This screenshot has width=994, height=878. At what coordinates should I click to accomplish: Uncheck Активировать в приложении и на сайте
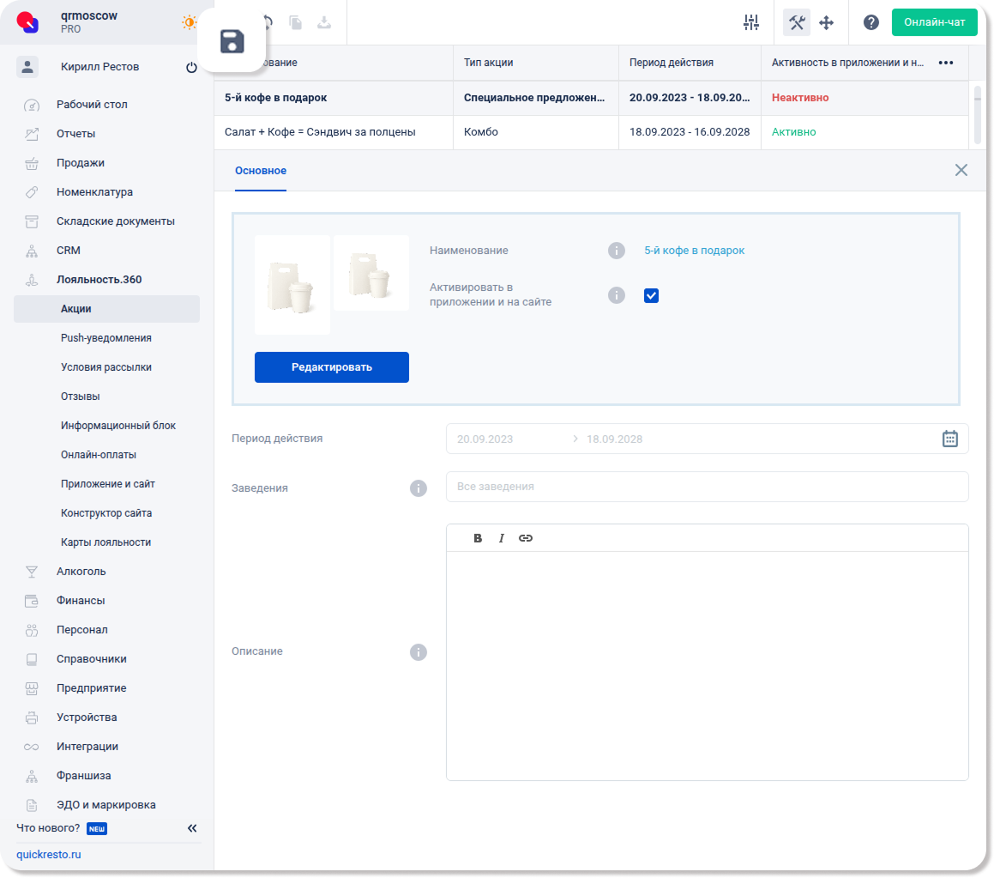[x=651, y=295]
